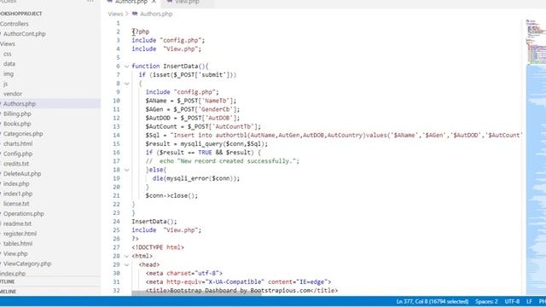Collapse the else block fold arrow at line 18
The width and height of the screenshot is (546, 307).
[x=127, y=170]
